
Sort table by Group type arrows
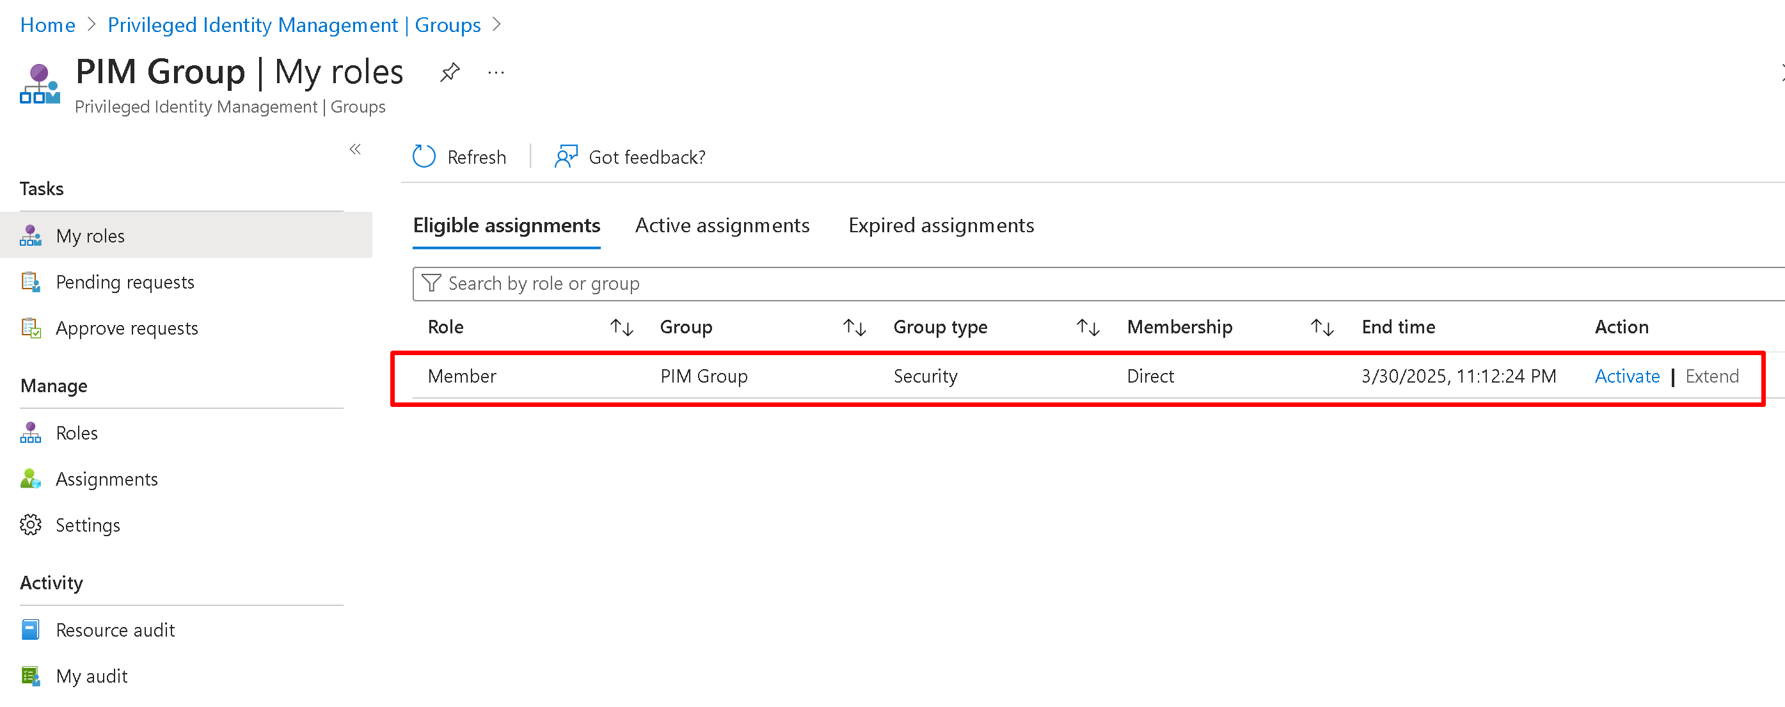point(1087,327)
